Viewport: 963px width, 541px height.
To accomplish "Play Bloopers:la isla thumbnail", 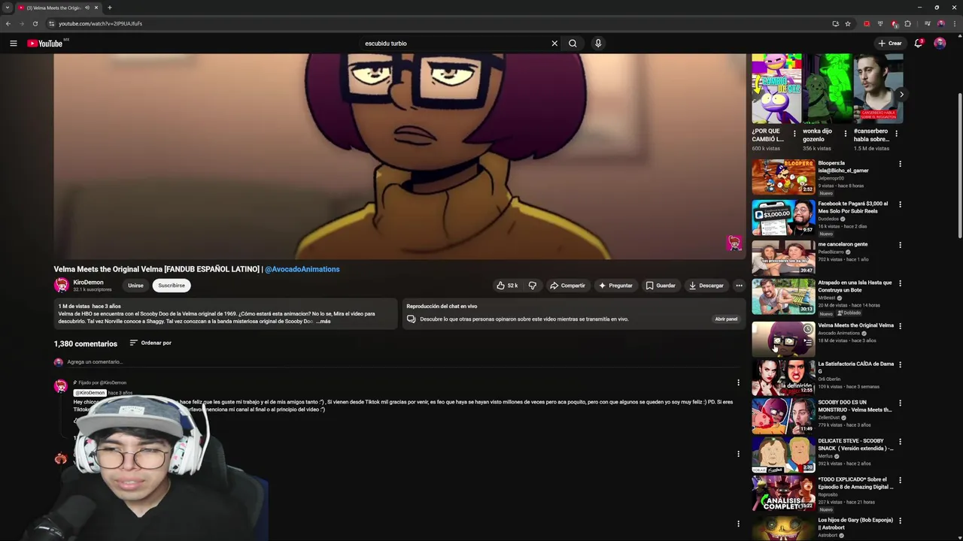I will coord(783,177).
